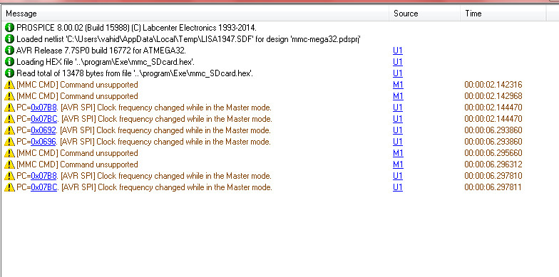Click the time value 00:00:06.296312
The width and height of the screenshot is (559, 277).
[493, 164]
